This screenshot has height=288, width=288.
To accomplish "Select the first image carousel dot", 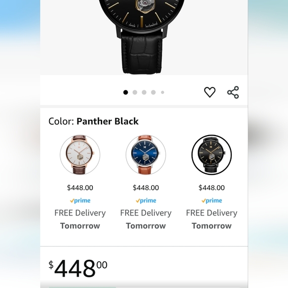I will click(126, 92).
